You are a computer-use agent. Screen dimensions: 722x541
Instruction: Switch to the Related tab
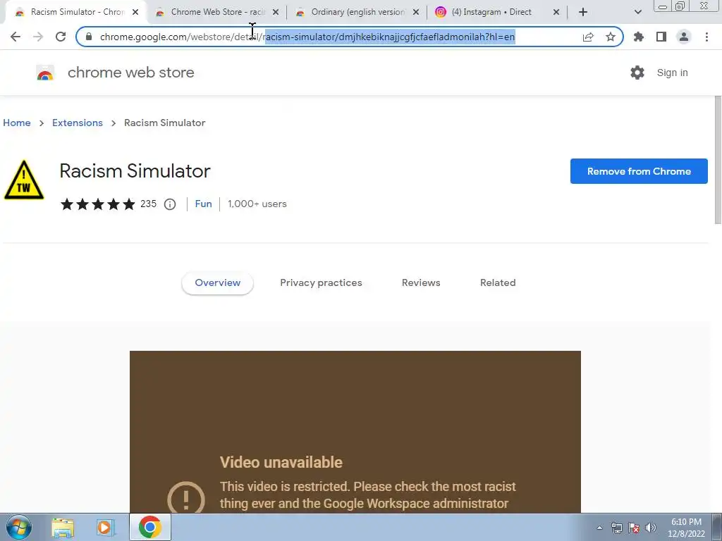pos(498,283)
